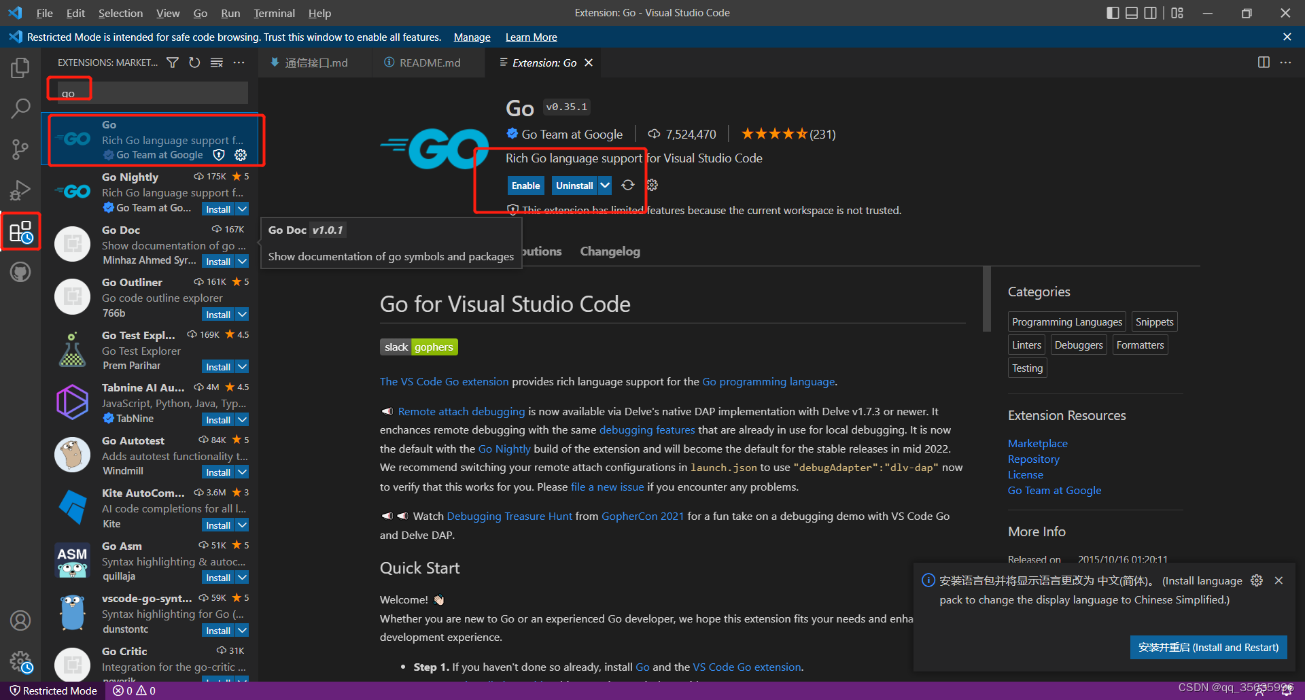Open the Terminal menu
The width and height of the screenshot is (1305, 700).
point(274,13)
